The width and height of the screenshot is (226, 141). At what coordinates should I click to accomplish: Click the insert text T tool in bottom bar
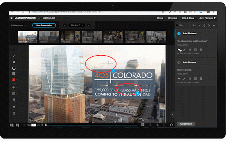click(164, 125)
